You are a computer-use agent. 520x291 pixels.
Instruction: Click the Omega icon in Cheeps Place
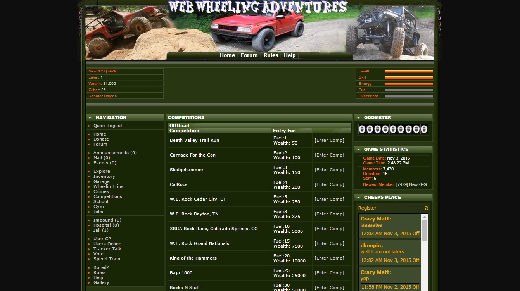(x=426, y=208)
